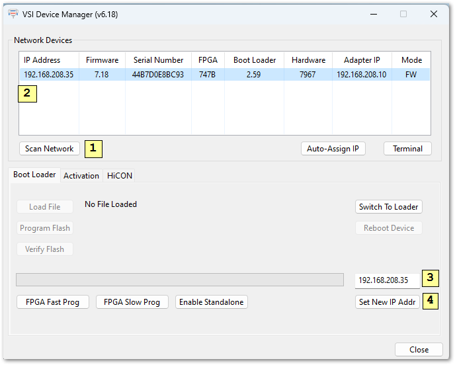Start FPGA Fast Prog
The height and width of the screenshot is (365, 455).
(52, 302)
